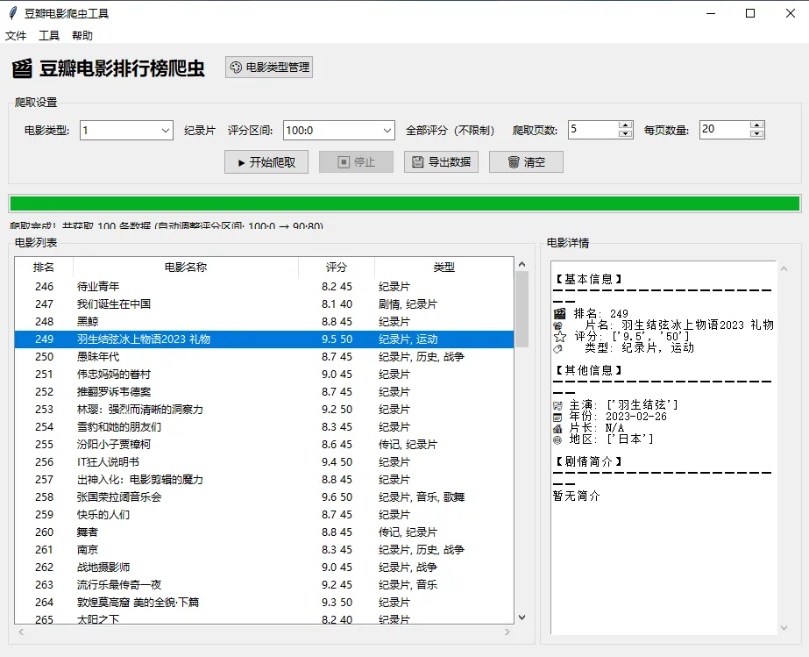Viewport: 809px width, 657px height.
Task: Select the row 出神入化：电影剪辑的魔力
Action: [264, 480]
